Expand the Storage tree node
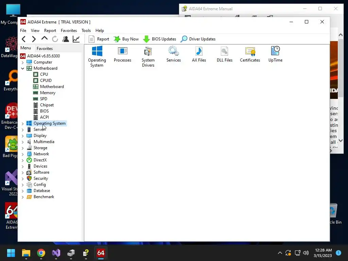This screenshot has width=348, height=261. click(x=23, y=148)
